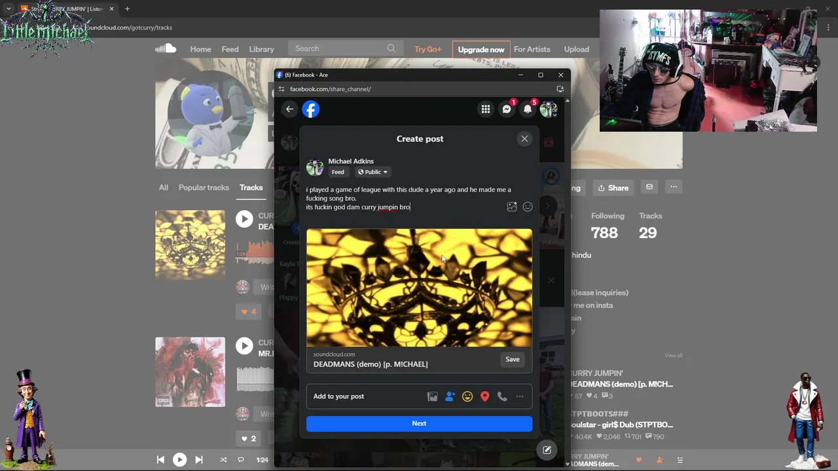The height and width of the screenshot is (471, 838).
Task: Open SoundCloud Feed tab
Action: coord(230,49)
